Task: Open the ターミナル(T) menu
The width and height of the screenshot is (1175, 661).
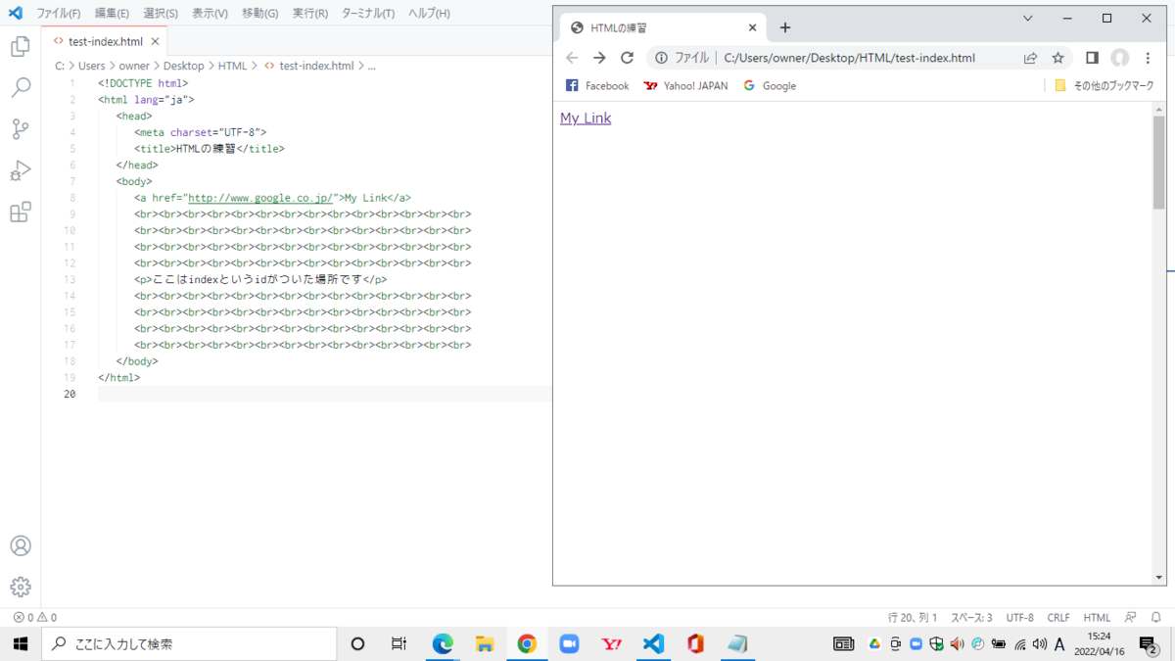Action: pyautogui.click(x=368, y=14)
